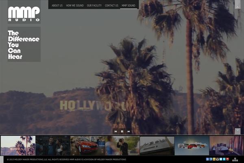
Task: Click the arrow-keys navigation icon in footer
Action: tap(235, 159)
